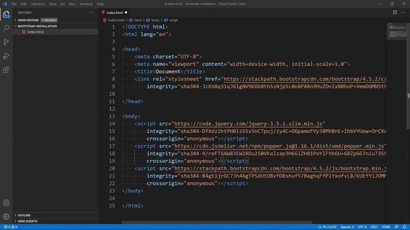The image size is (410, 230).
Task: Open the Source Control view
Action: tap(6, 42)
